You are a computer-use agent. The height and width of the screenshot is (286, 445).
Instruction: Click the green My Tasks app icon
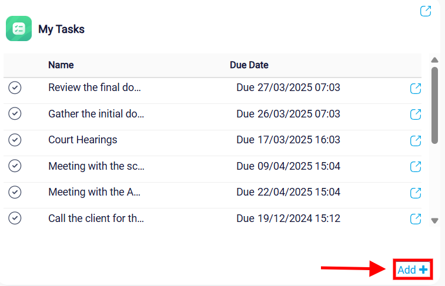(x=19, y=29)
